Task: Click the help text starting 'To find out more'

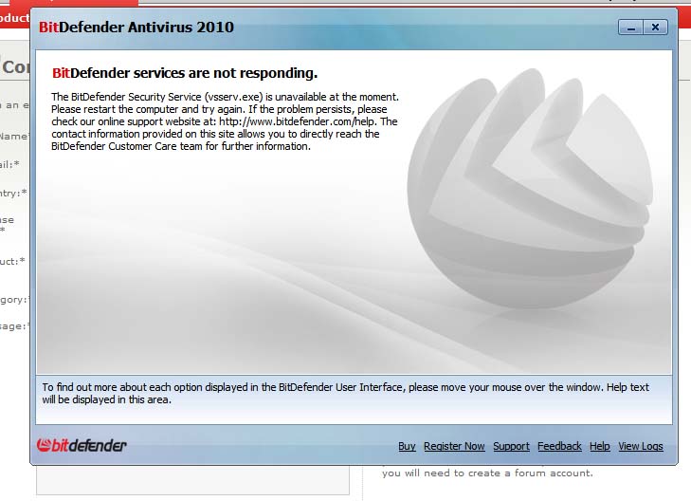Action: (345, 394)
